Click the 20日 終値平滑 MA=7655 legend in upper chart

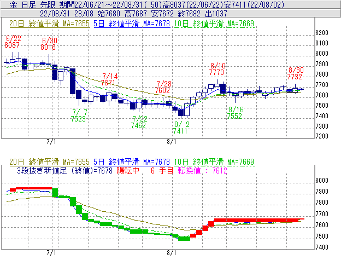pyautogui.click(x=49, y=24)
